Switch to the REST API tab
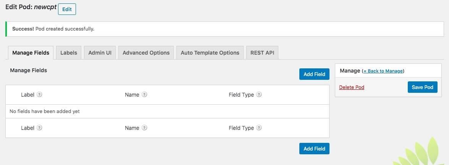449x165 pixels. pos(262,53)
